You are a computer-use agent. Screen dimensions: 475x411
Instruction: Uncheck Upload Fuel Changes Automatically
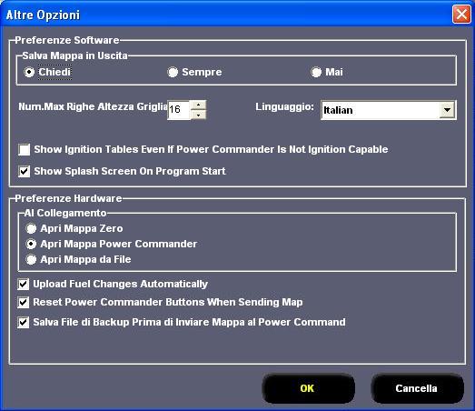coord(24,285)
